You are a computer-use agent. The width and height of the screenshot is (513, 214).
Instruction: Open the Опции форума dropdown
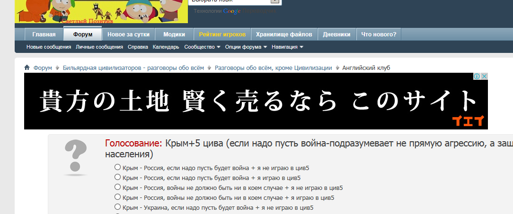tap(246, 47)
